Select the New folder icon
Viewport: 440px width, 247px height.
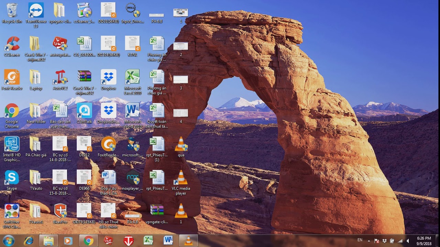[36, 114]
